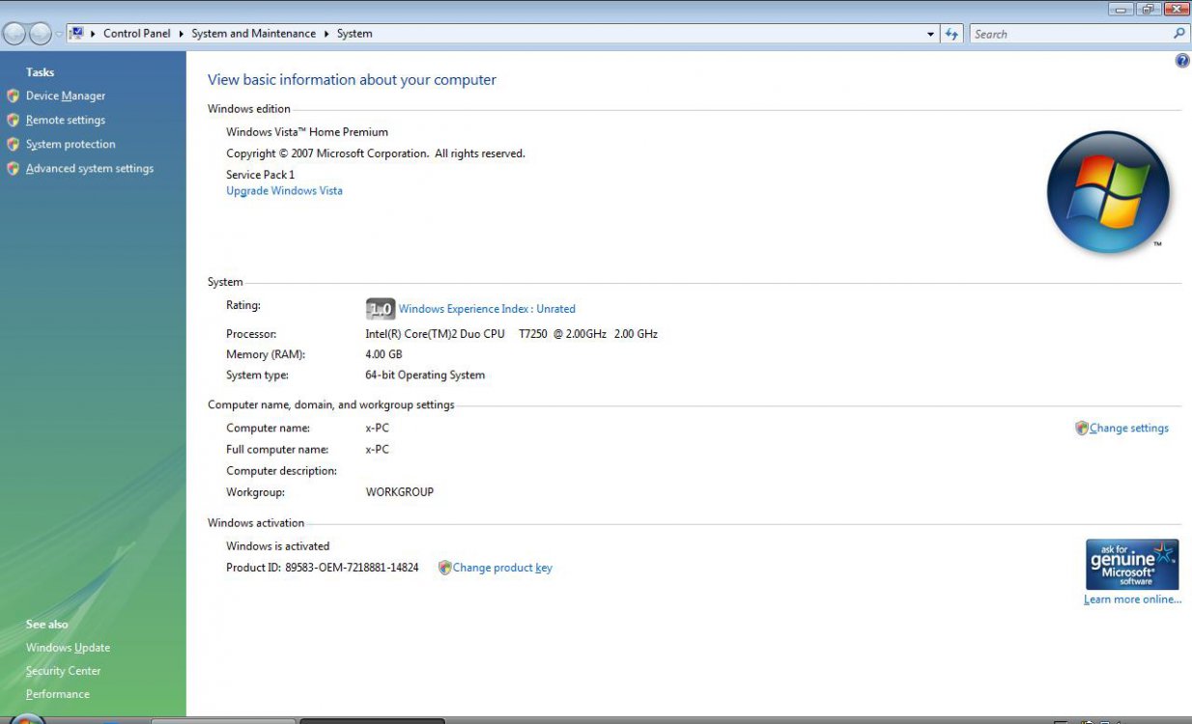This screenshot has height=724, width=1192.
Task: Click the '4.00 GB' memory value
Action: pos(383,354)
